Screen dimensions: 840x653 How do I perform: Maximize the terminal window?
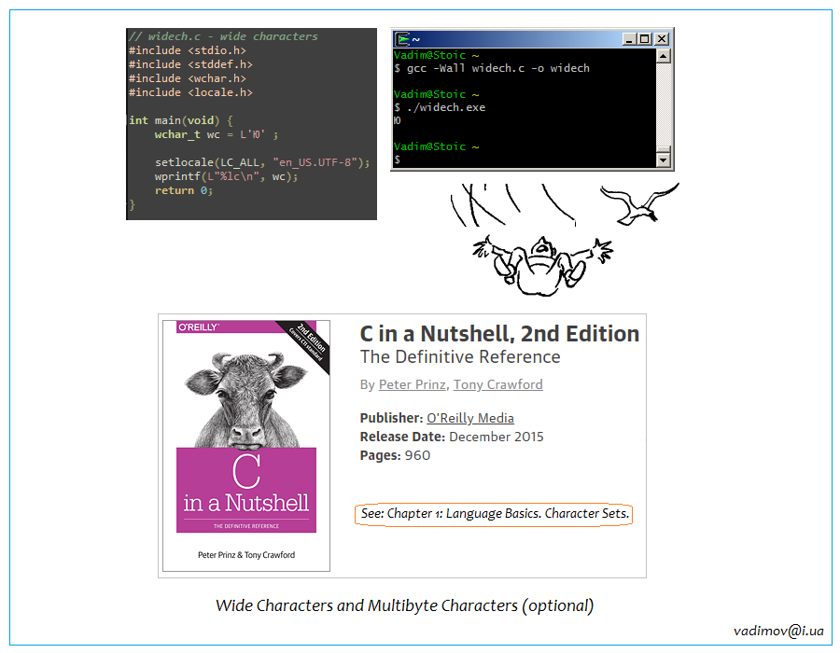[644, 39]
